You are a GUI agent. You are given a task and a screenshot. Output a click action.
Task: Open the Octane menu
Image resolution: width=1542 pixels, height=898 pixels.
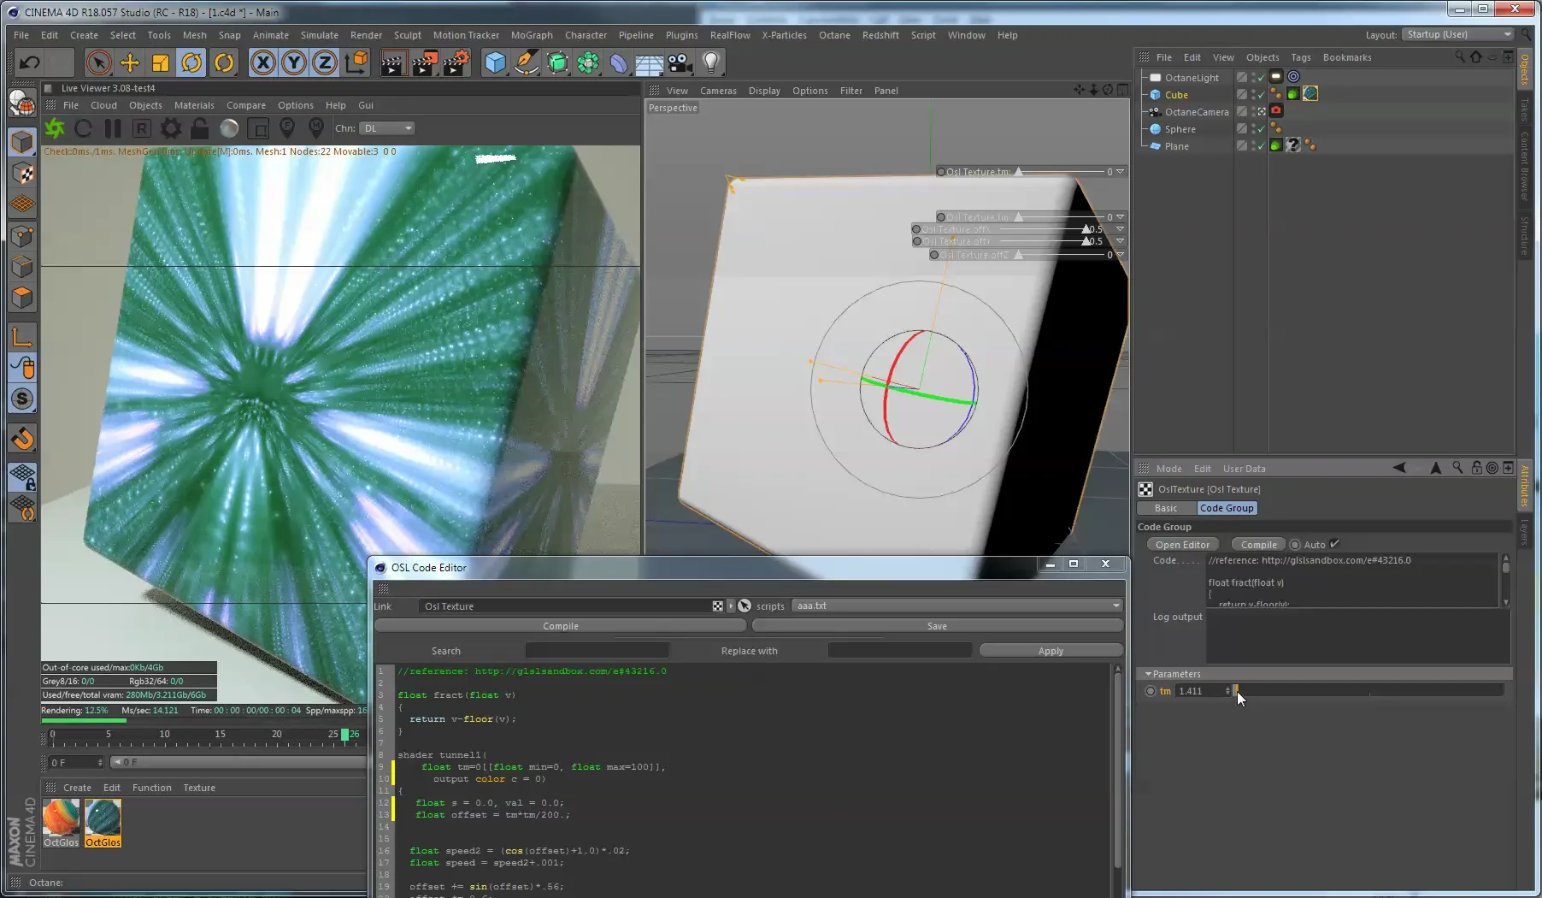[834, 35]
